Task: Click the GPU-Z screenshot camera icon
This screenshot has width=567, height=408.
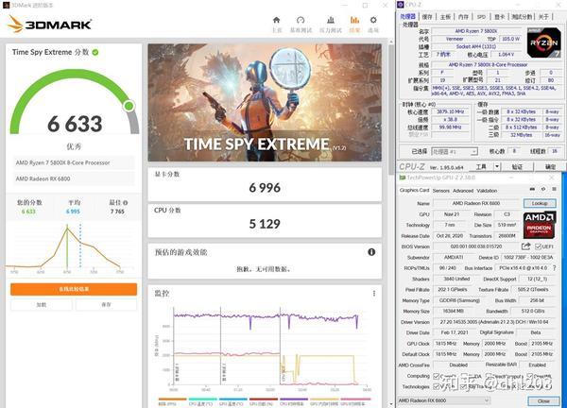Action: point(532,189)
